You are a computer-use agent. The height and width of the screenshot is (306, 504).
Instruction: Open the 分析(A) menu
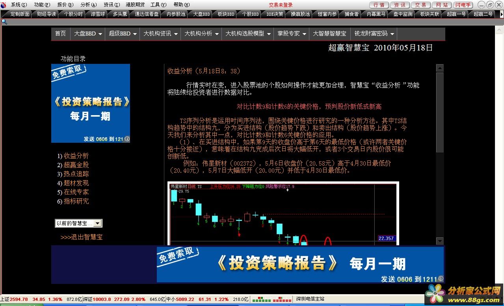tap(89, 5)
